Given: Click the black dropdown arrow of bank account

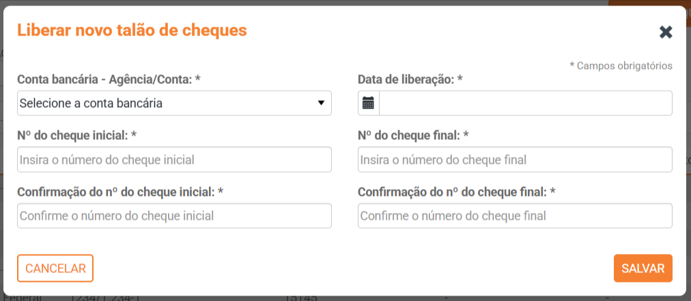Looking at the screenshot, I should tap(321, 103).
